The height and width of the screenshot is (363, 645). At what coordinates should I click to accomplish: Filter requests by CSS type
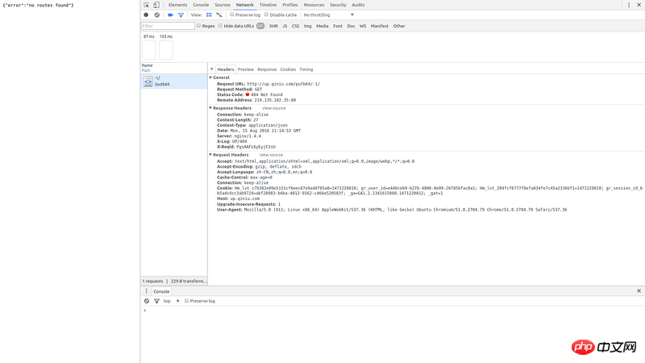[295, 26]
